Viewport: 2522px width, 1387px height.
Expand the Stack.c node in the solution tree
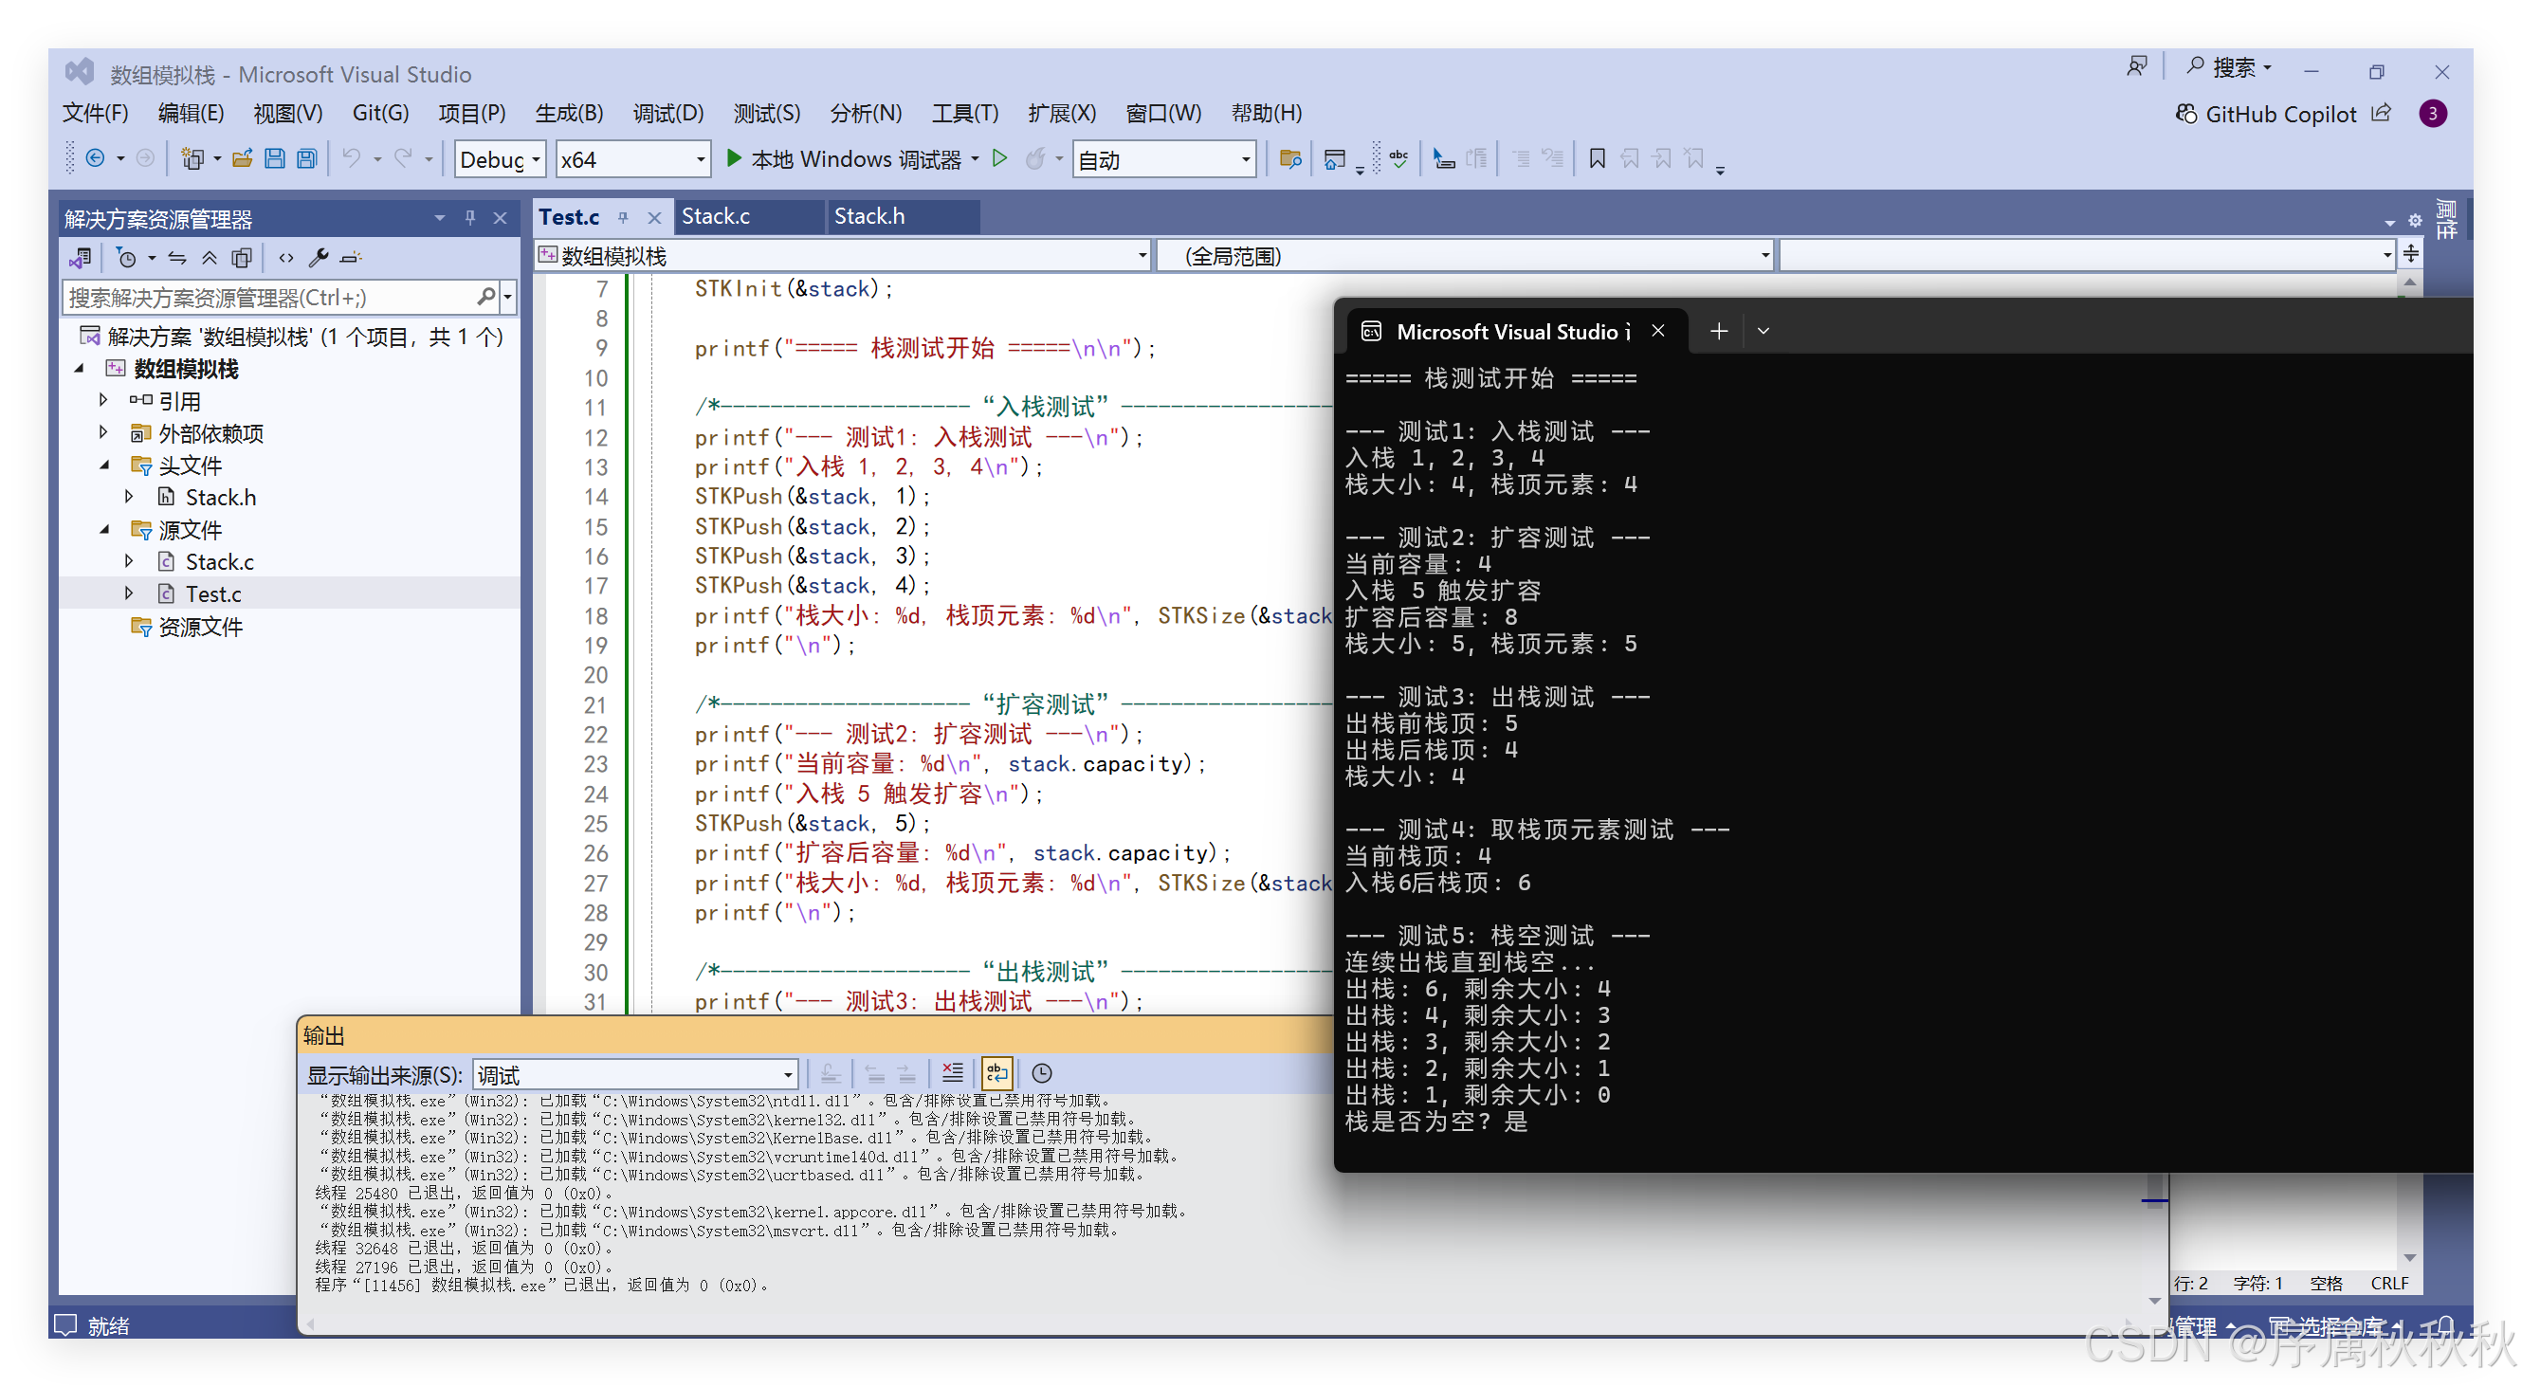click(129, 562)
